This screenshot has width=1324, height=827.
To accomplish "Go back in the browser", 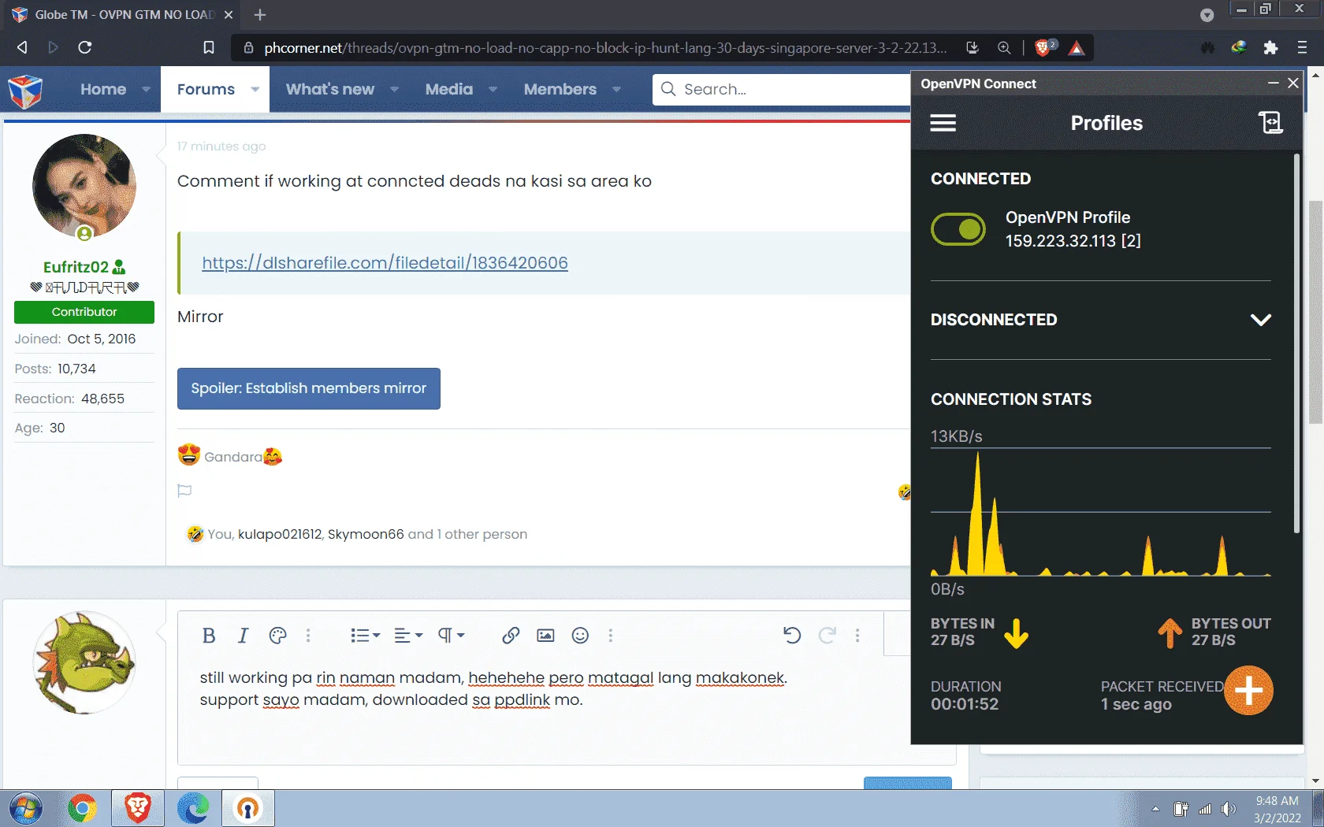I will 22,47.
